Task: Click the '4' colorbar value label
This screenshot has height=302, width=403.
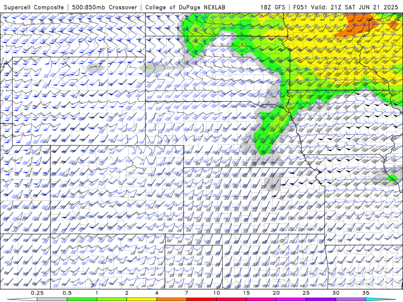Action: (x=157, y=293)
